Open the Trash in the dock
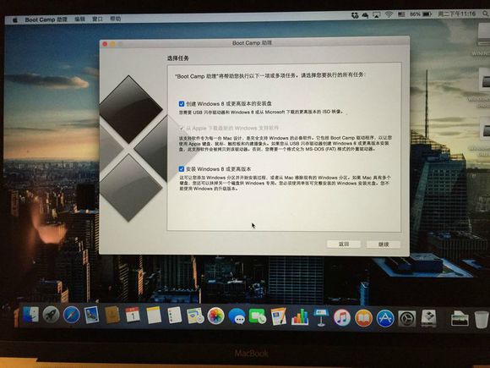This screenshot has width=490, height=368. pyautogui.click(x=482, y=319)
